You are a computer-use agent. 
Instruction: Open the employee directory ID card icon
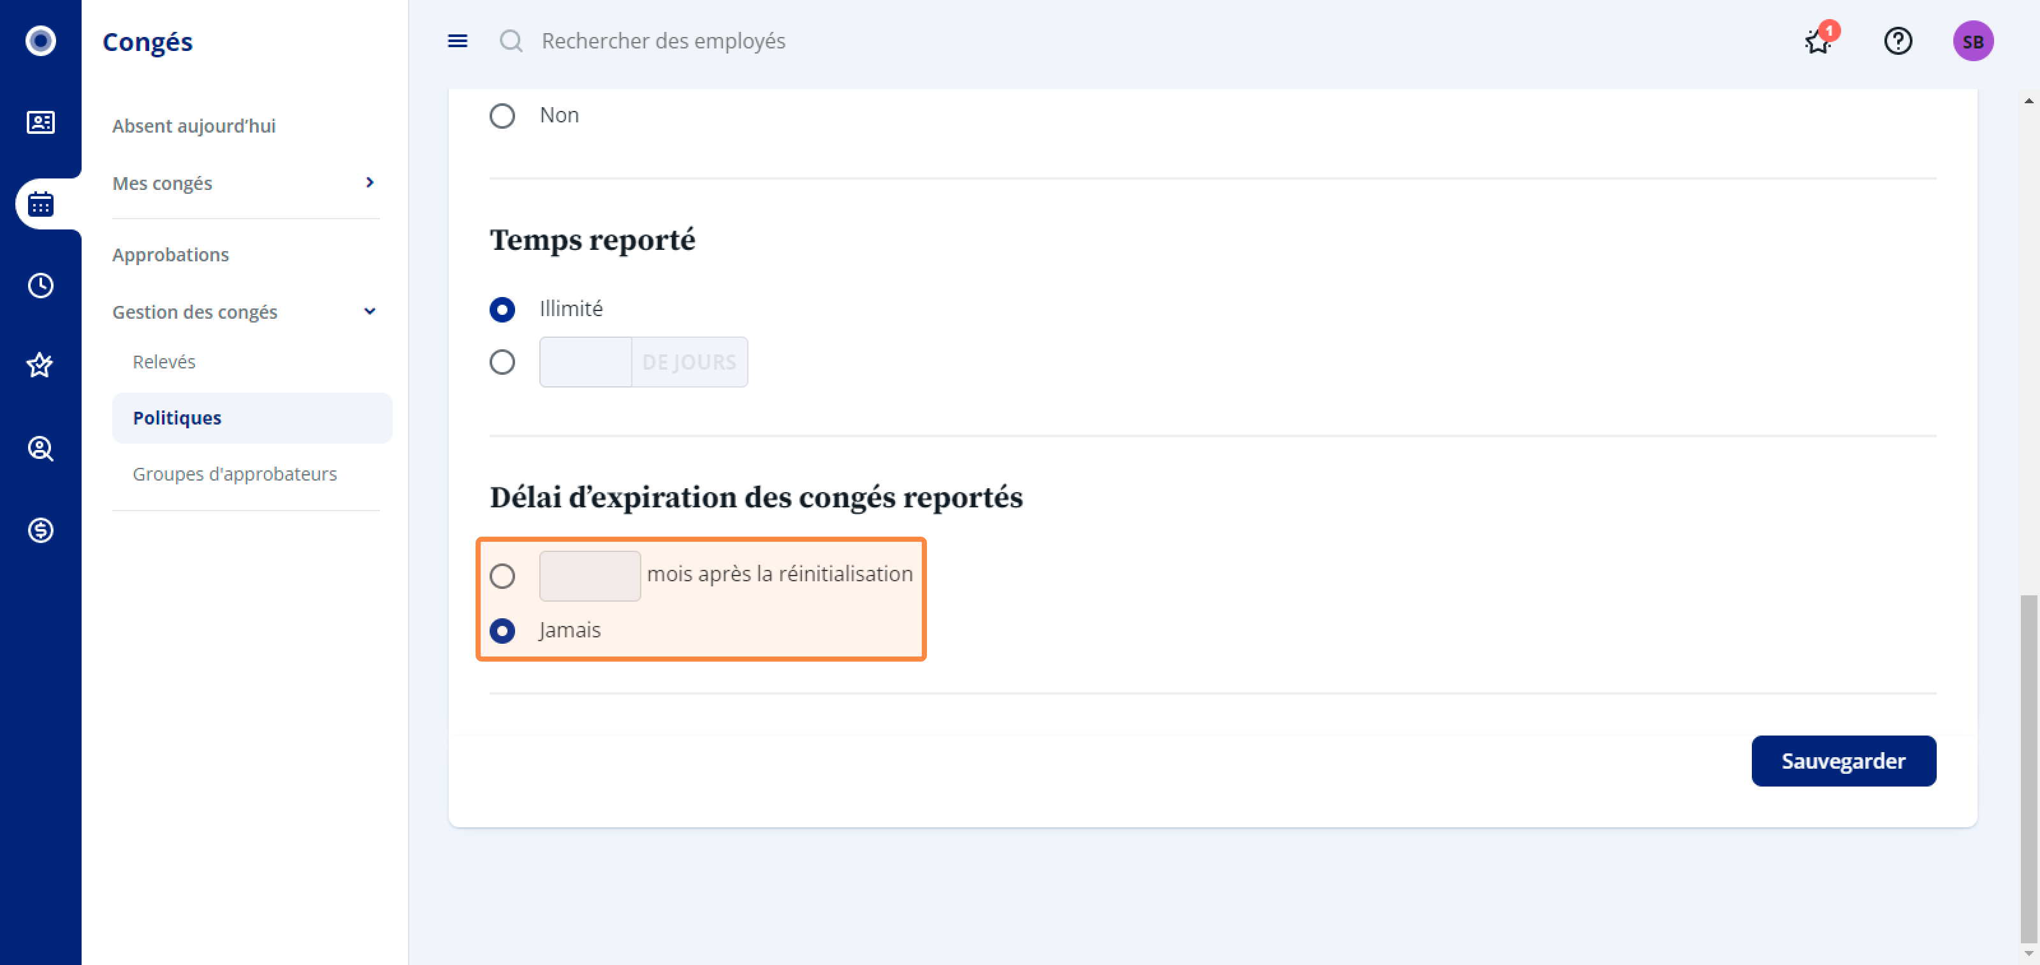(40, 122)
